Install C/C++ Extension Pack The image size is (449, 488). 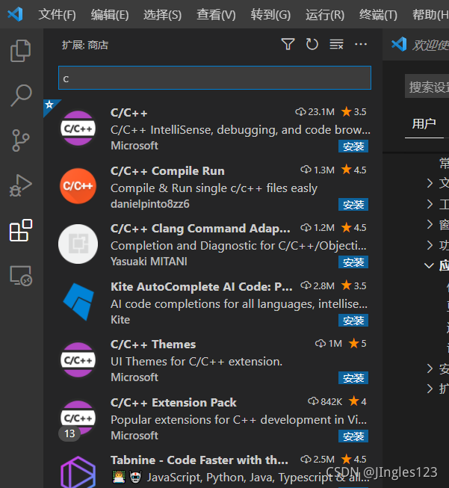pos(353,436)
